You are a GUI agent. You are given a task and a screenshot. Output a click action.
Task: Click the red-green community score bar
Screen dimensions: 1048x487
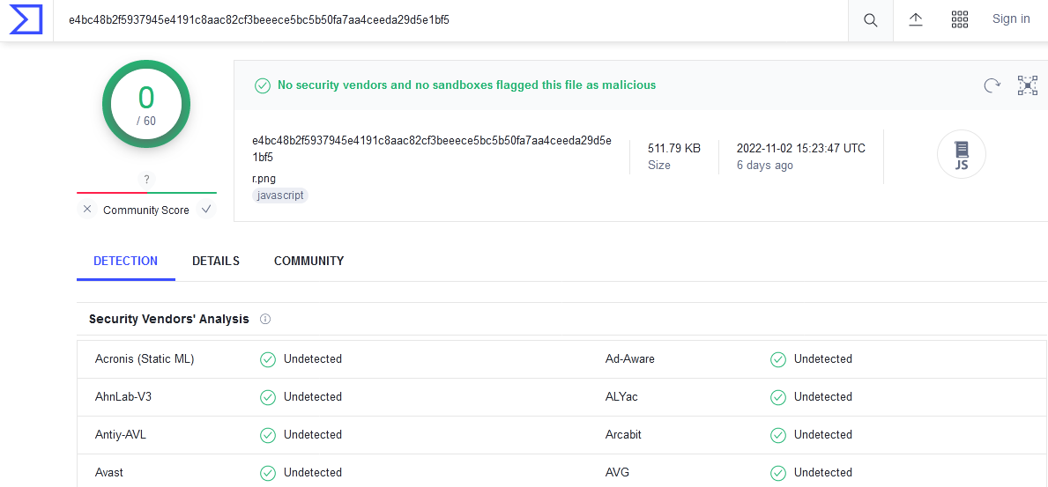coord(146,193)
